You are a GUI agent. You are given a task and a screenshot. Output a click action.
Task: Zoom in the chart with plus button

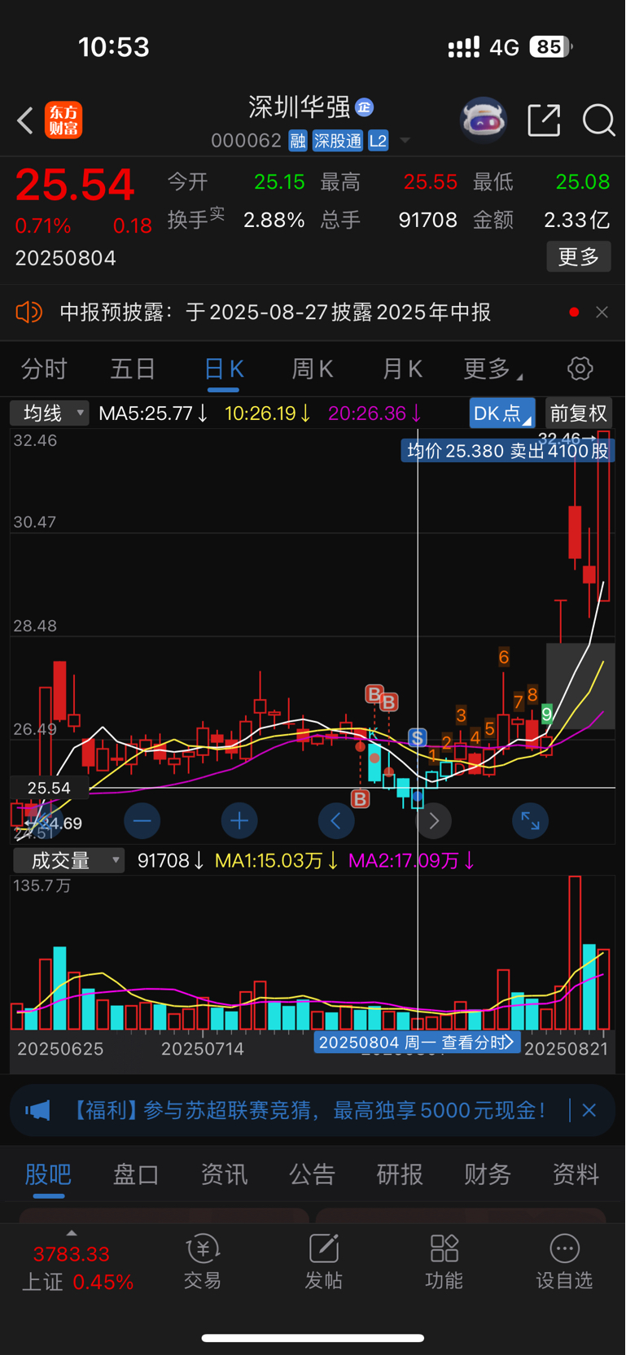point(239,821)
